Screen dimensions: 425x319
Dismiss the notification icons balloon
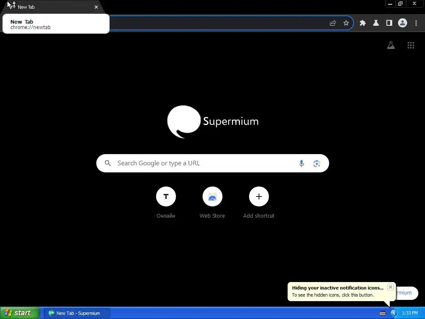pyautogui.click(x=390, y=287)
